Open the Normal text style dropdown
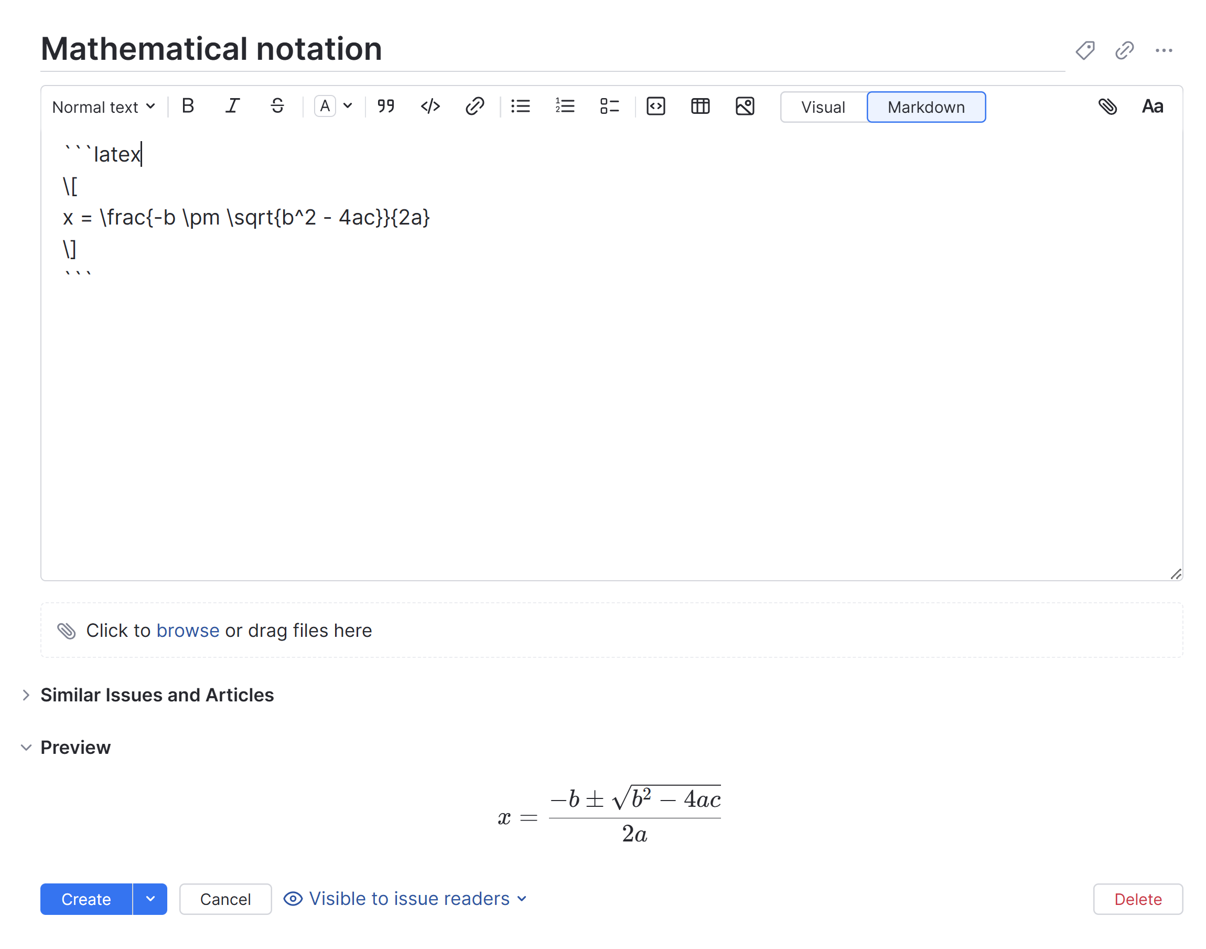Viewport: 1206px width, 949px height. pyautogui.click(x=103, y=106)
